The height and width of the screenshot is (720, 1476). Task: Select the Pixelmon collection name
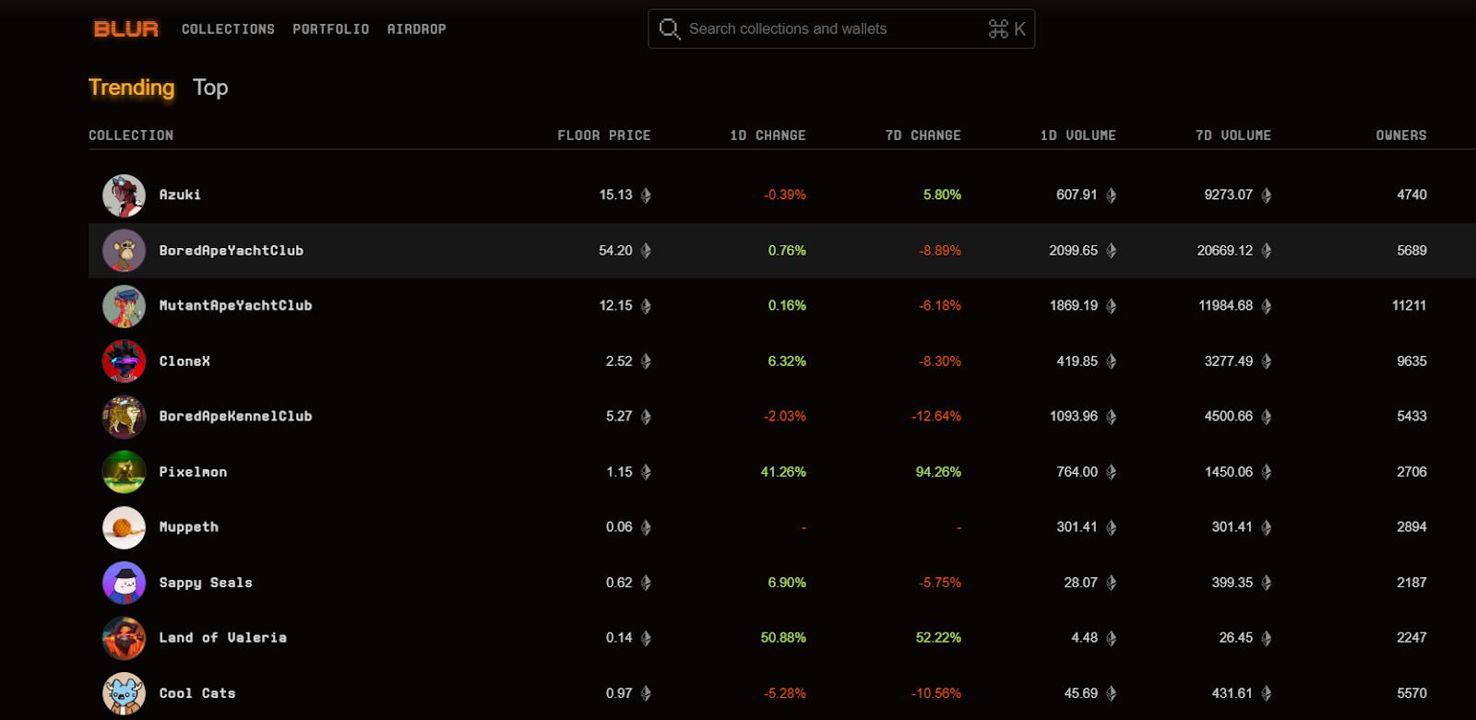[x=193, y=471]
